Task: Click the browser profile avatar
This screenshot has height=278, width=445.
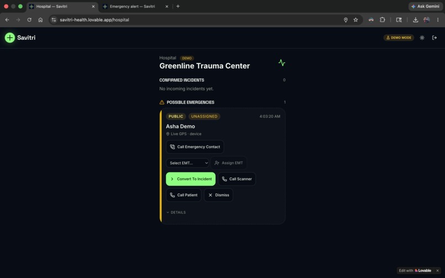Action: coord(426,20)
